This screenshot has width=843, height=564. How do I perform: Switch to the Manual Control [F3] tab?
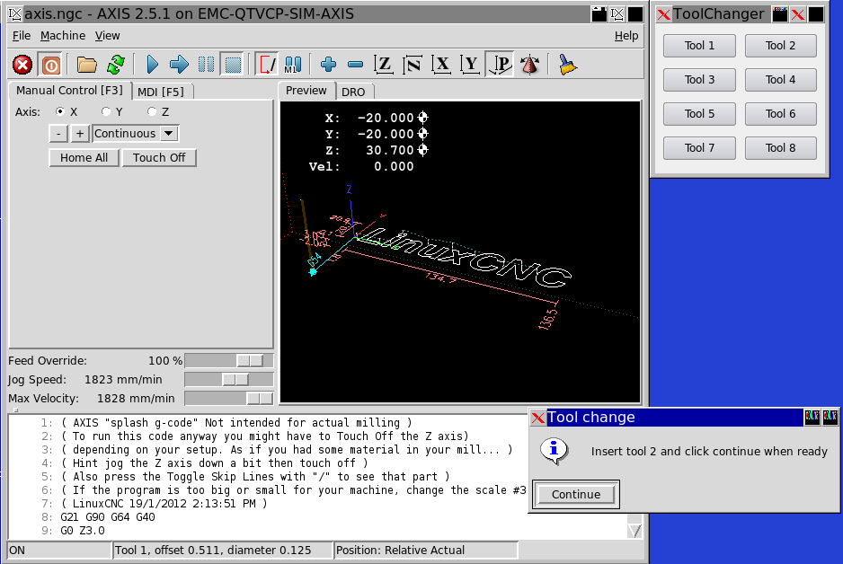point(69,90)
